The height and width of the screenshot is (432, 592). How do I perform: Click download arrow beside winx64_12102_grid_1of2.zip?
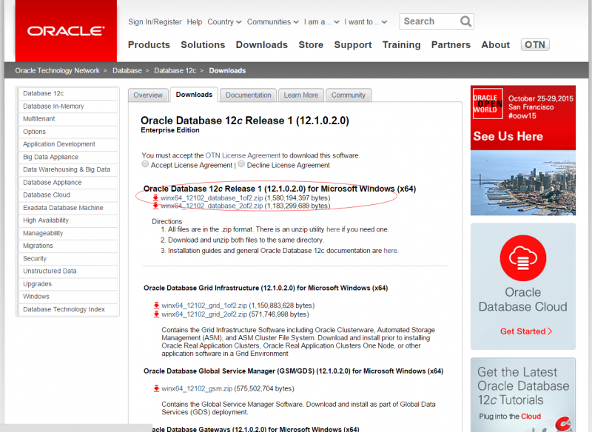coord(156,306)
